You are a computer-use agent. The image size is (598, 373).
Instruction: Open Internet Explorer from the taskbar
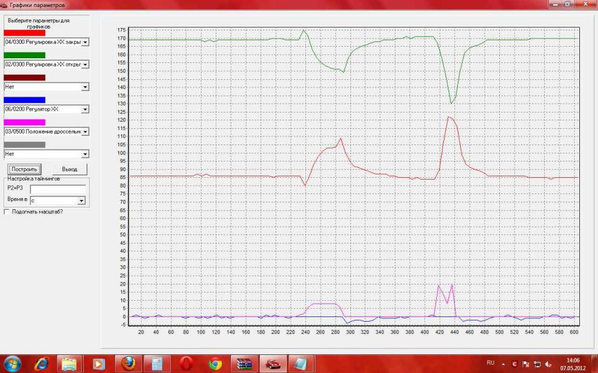[x=41, y=364]
